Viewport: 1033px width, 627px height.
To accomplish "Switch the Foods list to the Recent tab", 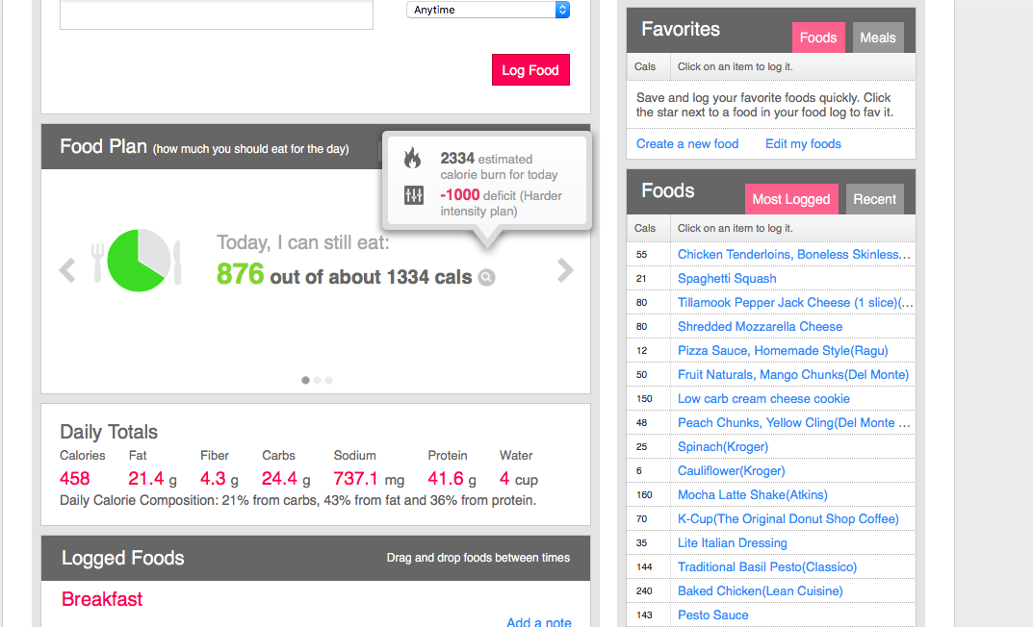I will (874, 199).
